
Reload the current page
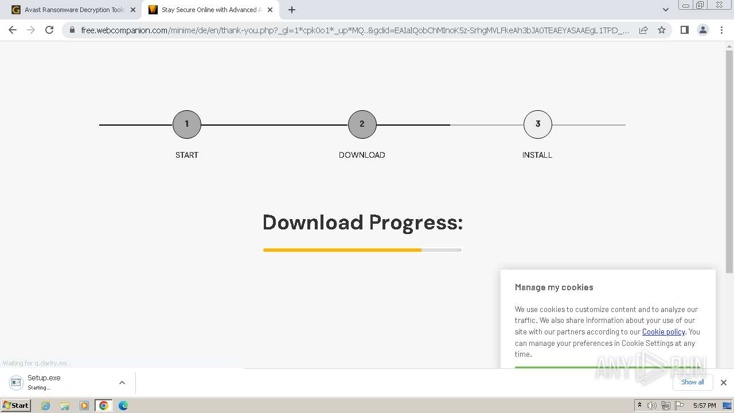[49, 30]
